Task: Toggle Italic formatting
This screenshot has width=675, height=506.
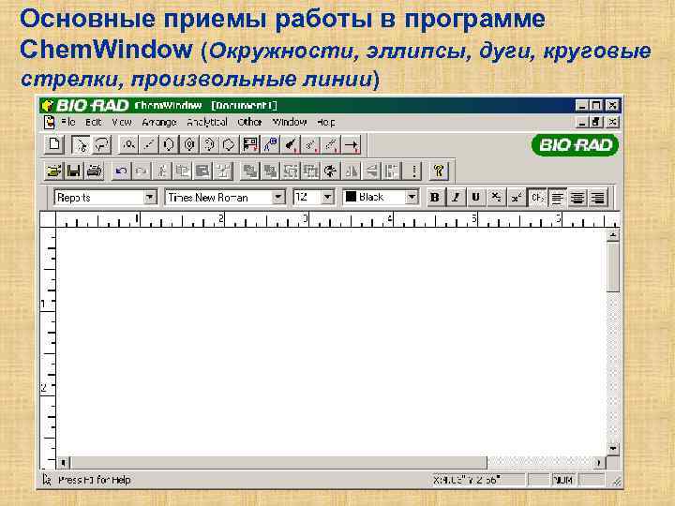Action: [456, 198]
